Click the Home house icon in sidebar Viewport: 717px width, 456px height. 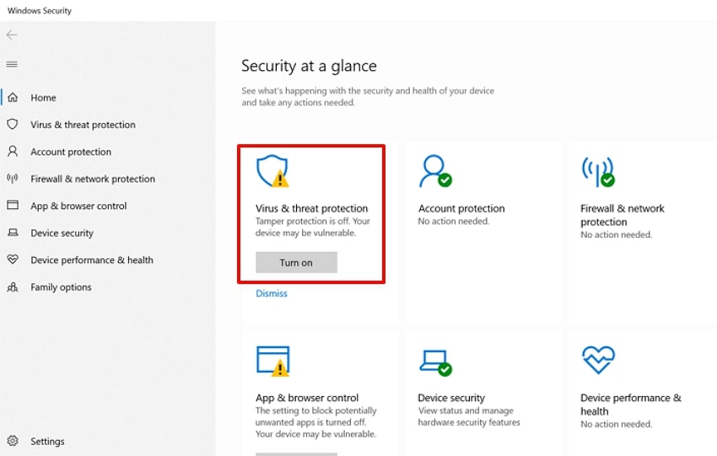tap(13, 97)
